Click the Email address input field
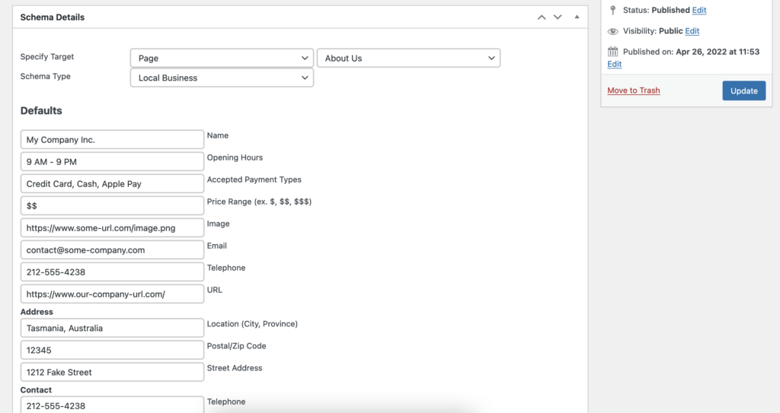The width and height of the screenshot is (780, 413). [112, 250]
